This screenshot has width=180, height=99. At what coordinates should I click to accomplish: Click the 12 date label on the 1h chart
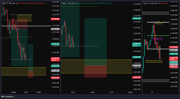click(152, 92)
